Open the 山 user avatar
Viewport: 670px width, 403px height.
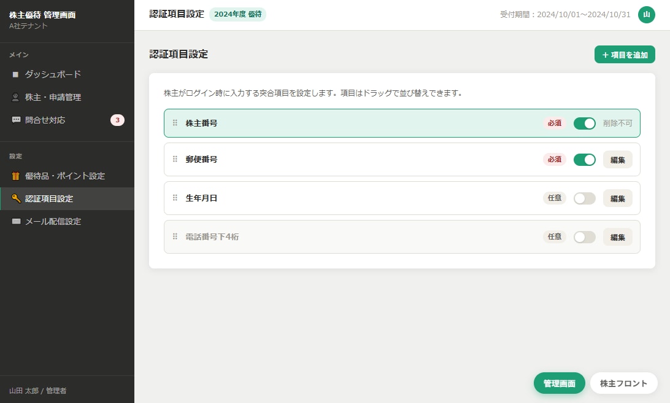tap(647, 15)
